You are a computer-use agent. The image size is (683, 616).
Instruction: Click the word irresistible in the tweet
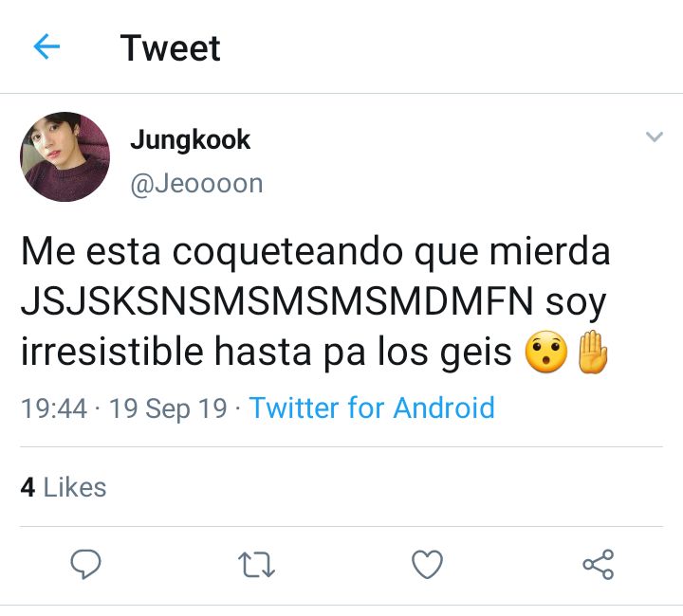point(112,352)
